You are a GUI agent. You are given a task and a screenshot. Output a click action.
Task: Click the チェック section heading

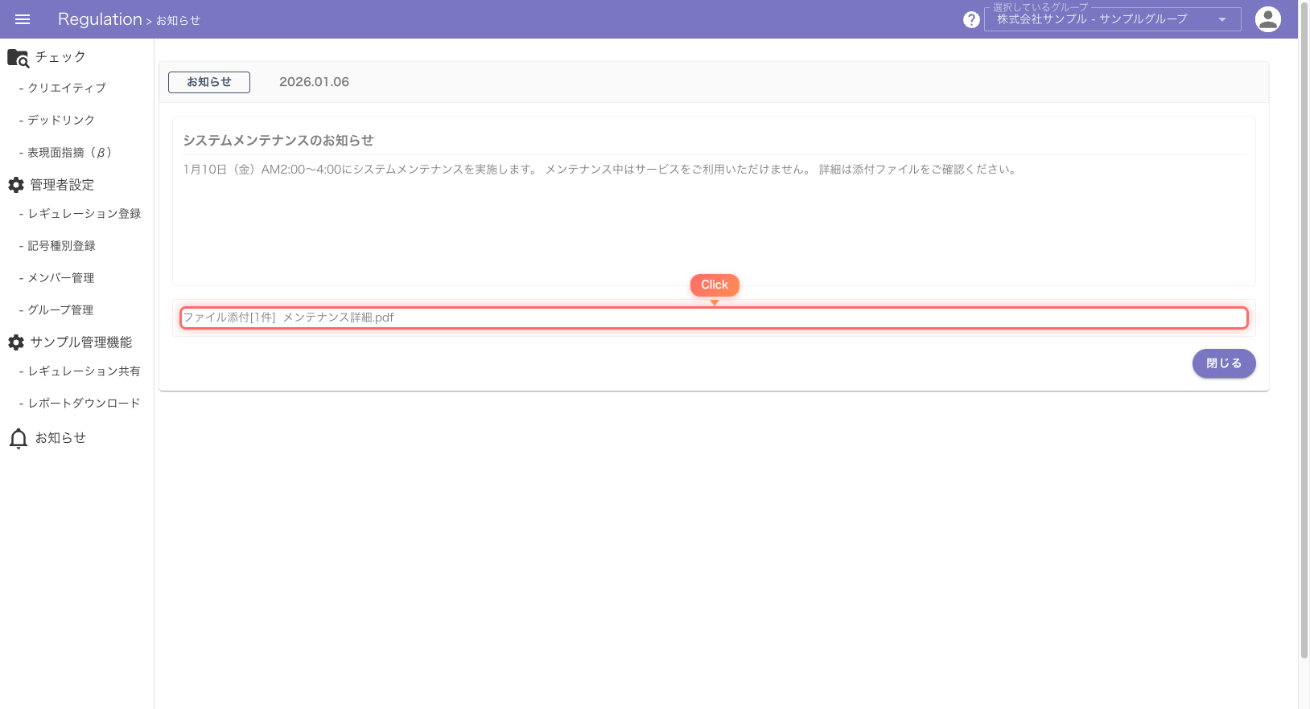tap(60, 57)
